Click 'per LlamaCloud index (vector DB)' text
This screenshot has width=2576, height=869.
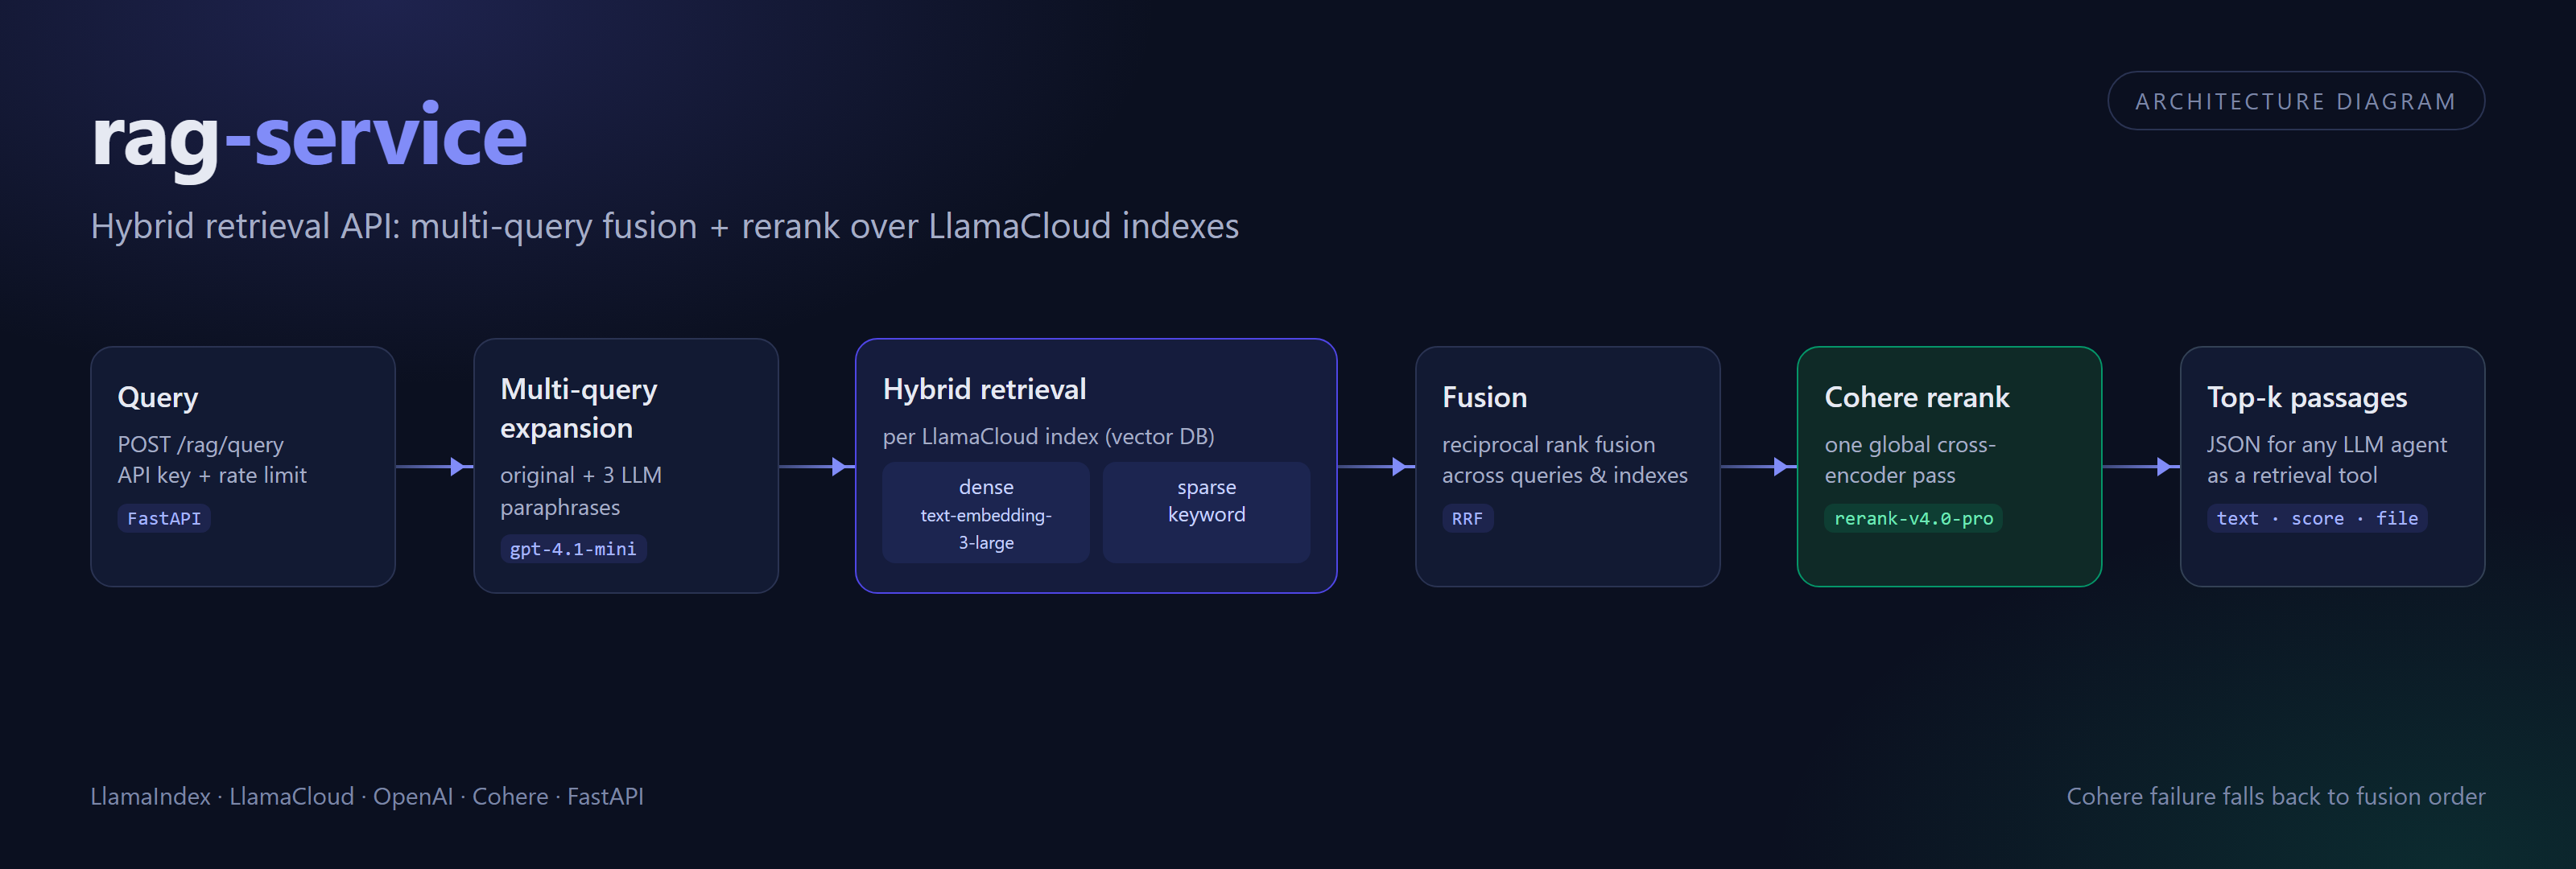click(x=1048, y=436)
